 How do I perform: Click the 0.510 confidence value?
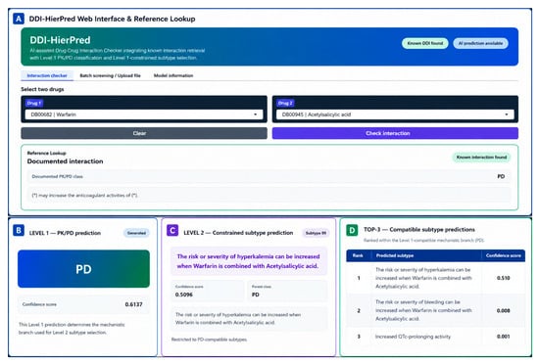point(504,278)
